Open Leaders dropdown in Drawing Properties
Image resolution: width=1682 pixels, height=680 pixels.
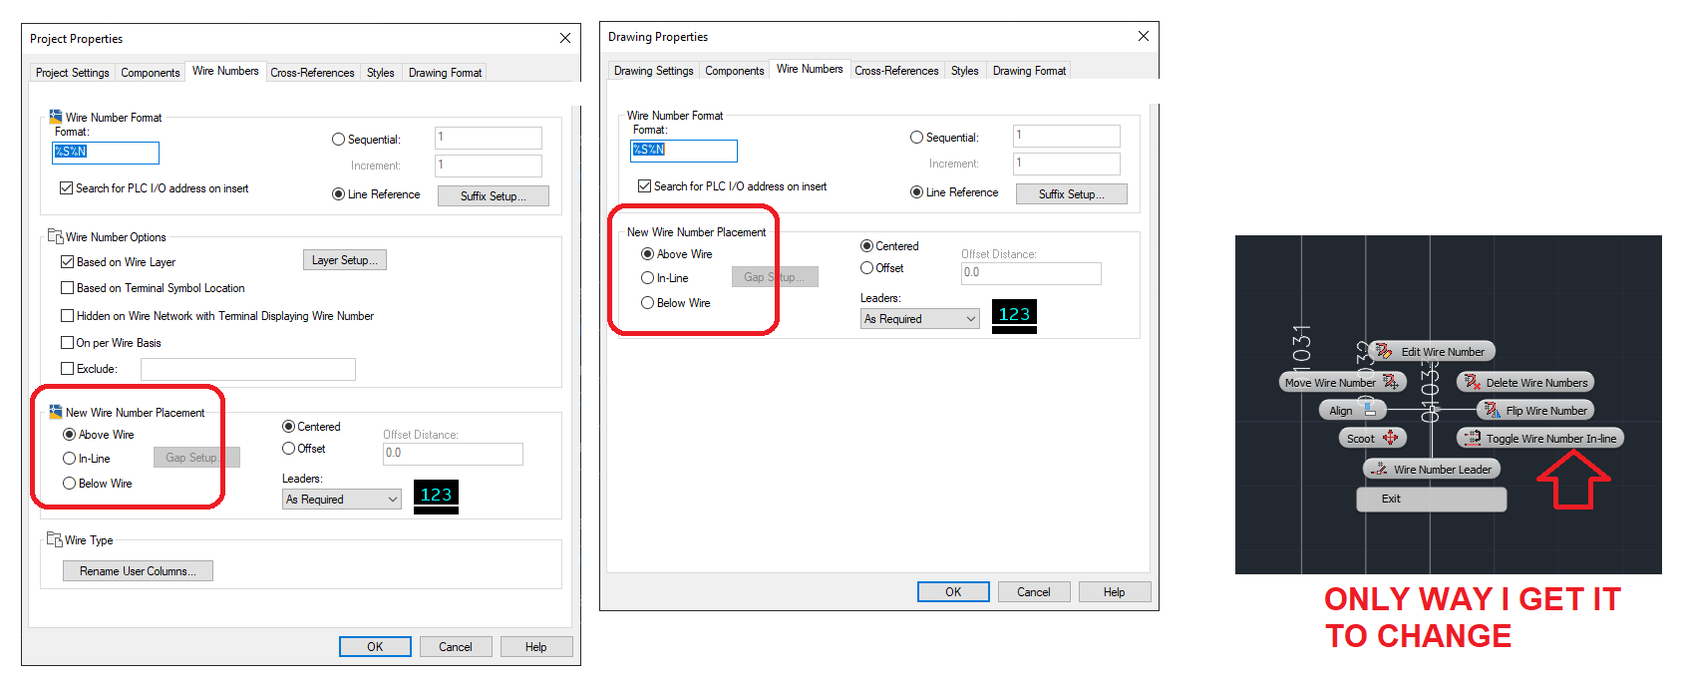click(920, 318)
